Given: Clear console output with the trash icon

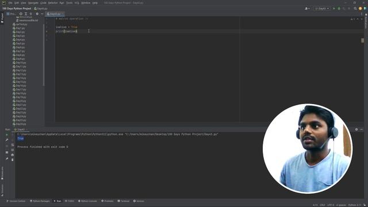Looking at the screenshot, I should [x=13, y=160].
